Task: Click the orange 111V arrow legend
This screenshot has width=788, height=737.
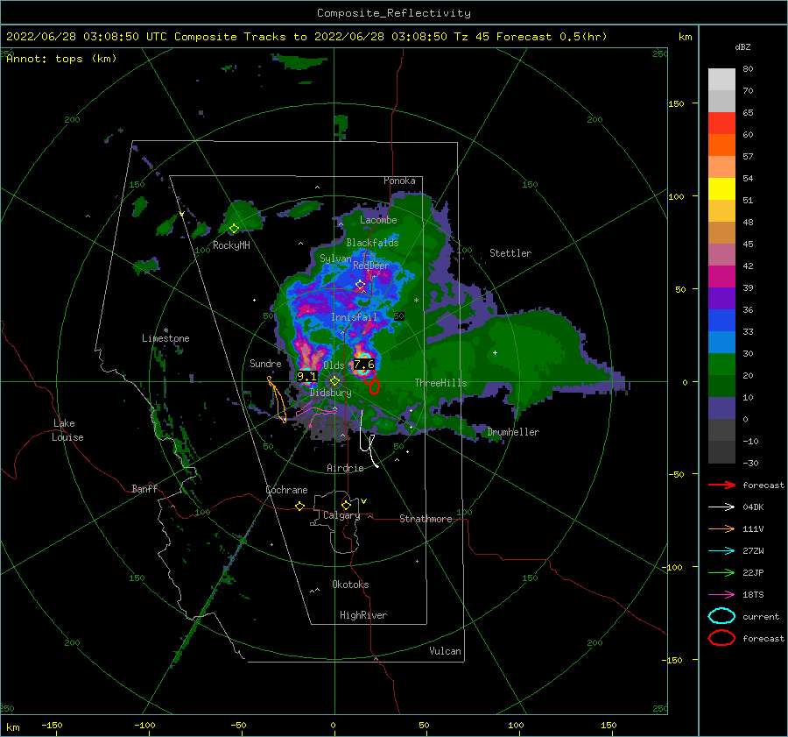Action: pyautogui.click(x=721, y=528)
